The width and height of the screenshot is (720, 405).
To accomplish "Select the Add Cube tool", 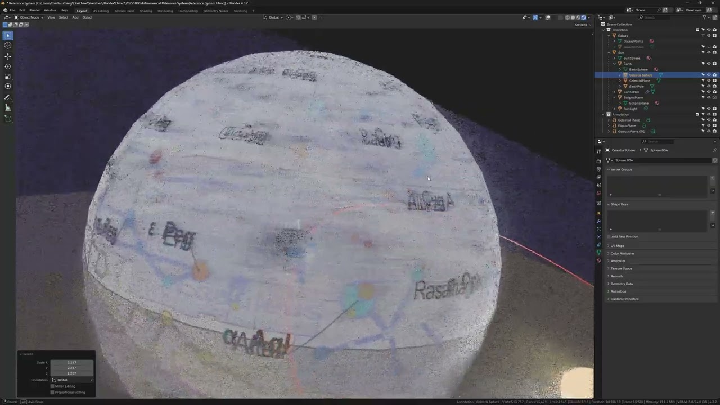I will click(x=8, y=119).
